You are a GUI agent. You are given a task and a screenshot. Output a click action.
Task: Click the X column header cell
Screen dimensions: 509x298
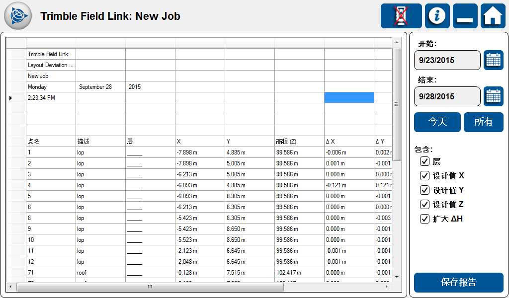[200, 142]
